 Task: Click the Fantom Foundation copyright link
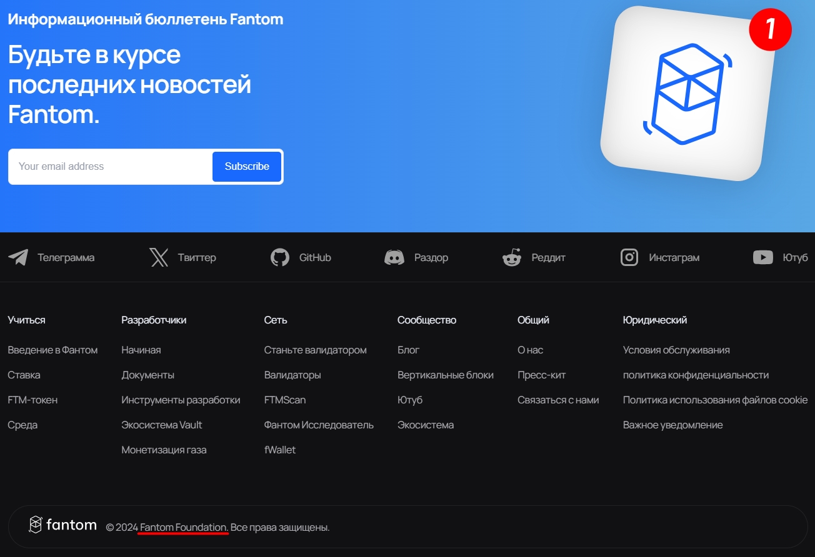(184, 528)
